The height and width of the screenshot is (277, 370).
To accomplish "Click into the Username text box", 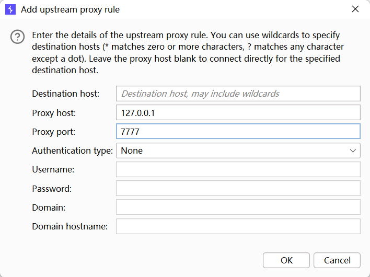I will click(238, 169).
